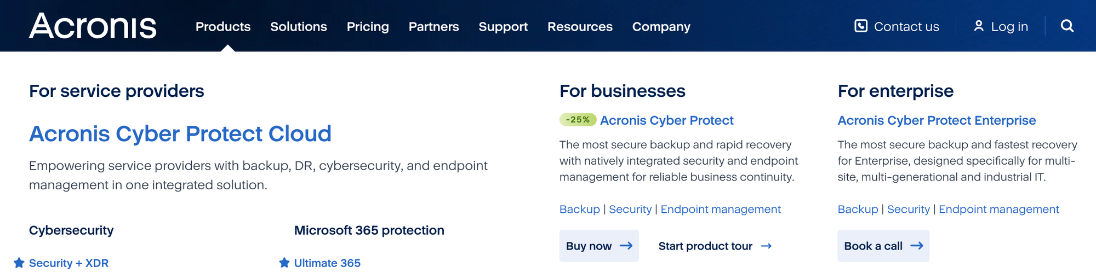Screen dimensions: 1096x279
Task: Open the Acronis Cyber Protect Enterprise link
Action: [937, 120]
